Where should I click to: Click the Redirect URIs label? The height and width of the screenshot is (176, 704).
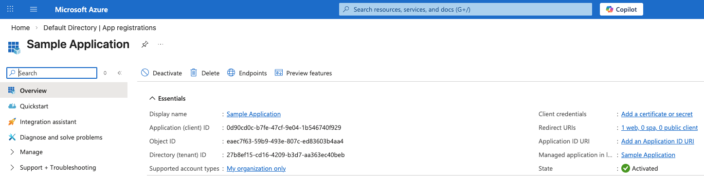tap(557, 127)
